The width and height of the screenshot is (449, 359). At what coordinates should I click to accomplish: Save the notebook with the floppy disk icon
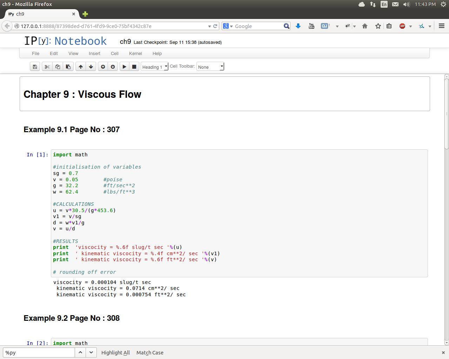[x=35, y=67]
